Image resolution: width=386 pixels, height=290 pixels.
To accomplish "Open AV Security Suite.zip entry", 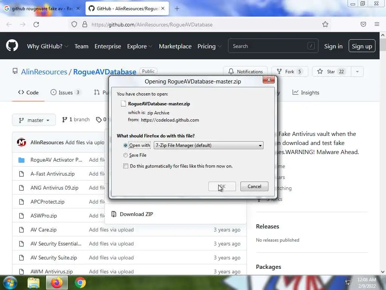I will [x=54, y=258].
